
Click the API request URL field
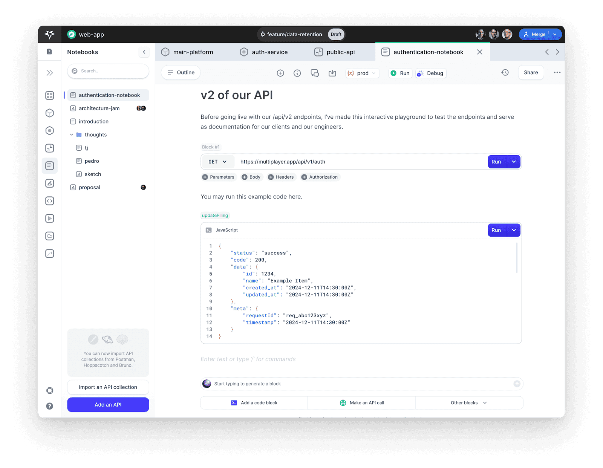(361, 162)
